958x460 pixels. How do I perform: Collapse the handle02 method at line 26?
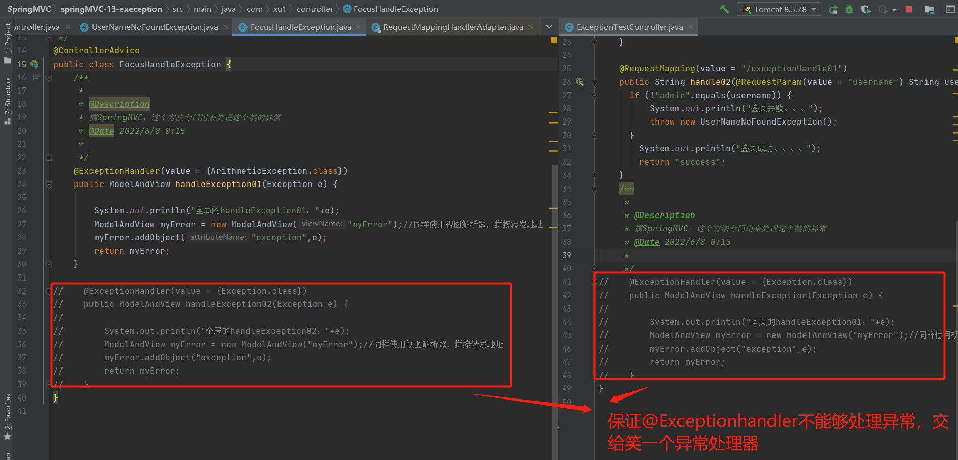click(x=594, y=82)
